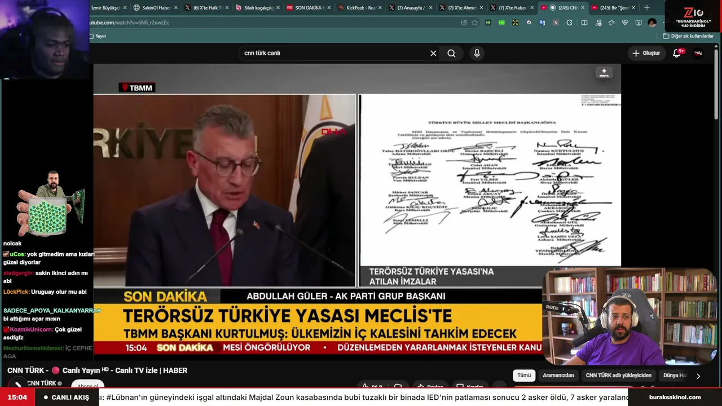Click the round blue-red extension icon

[x=529, y=23]
